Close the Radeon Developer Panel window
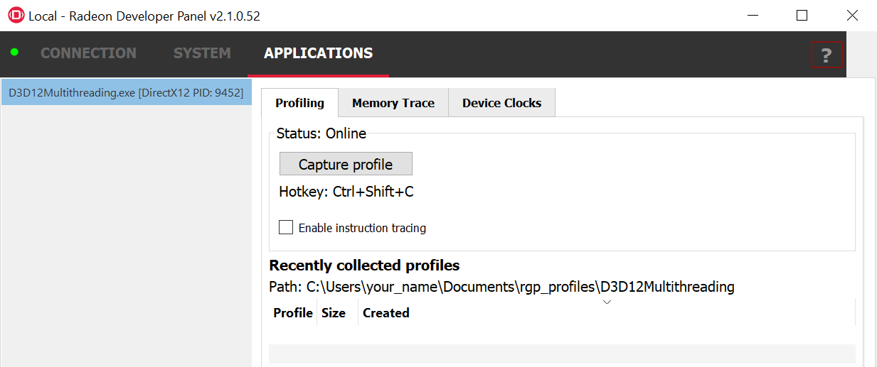Screen dimensions: 877x367 pos(851,16)
